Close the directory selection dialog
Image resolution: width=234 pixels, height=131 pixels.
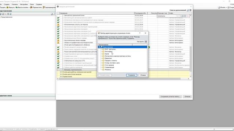146,33
